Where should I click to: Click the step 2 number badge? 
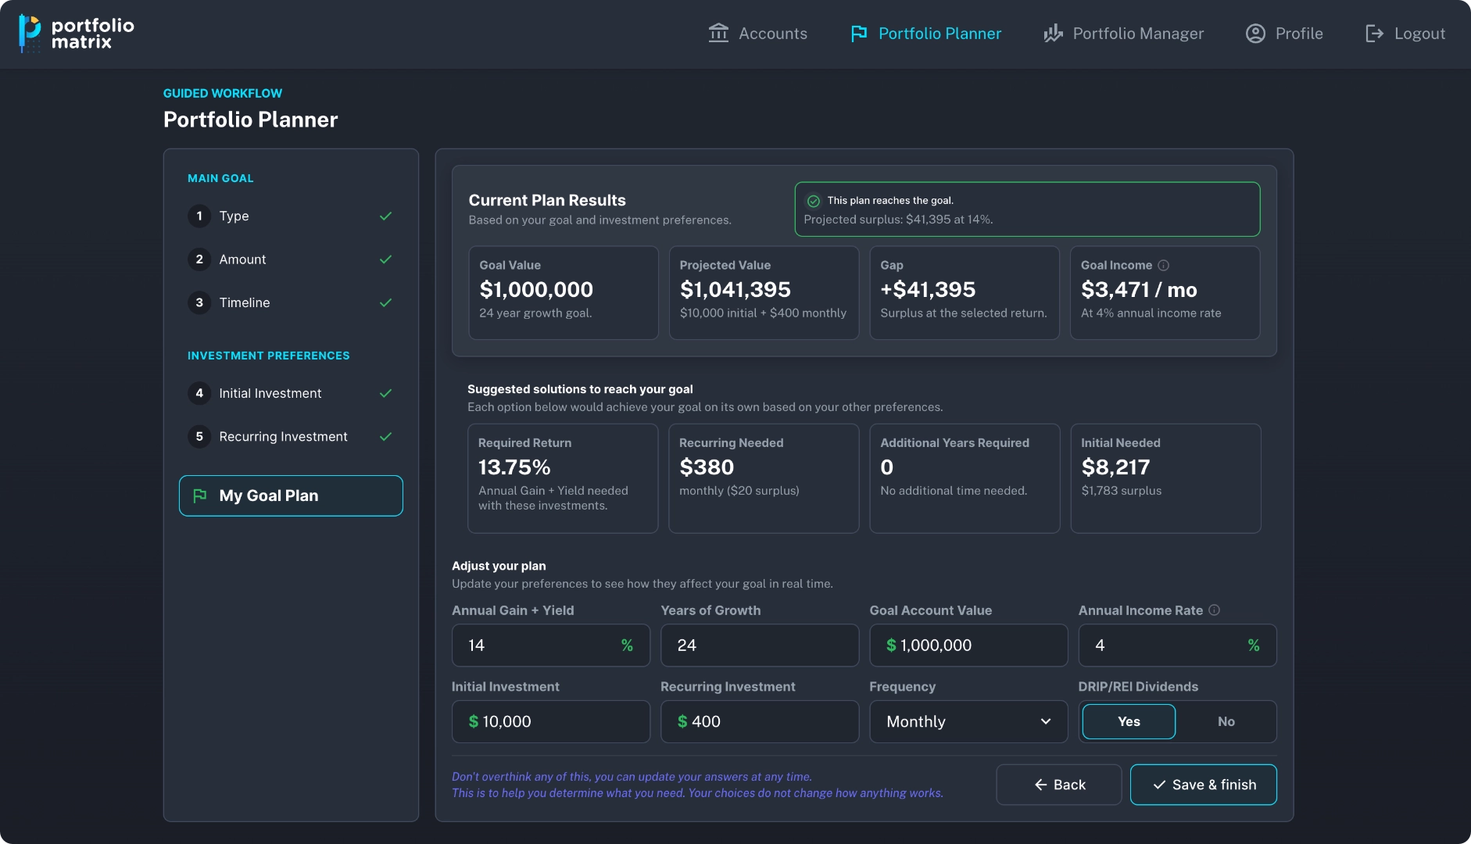tap(199, 259)
